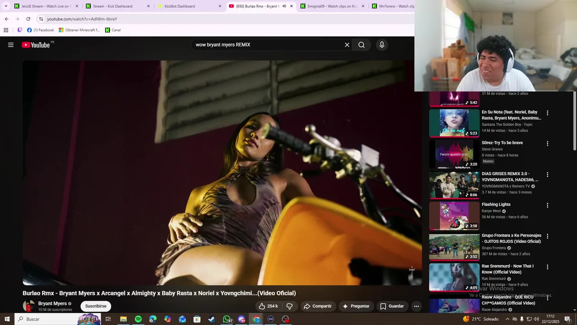Open Steam from the taskbar
The width and height of the screenshot is (577, 325).
pyautogui.click(x=211, y=319)
